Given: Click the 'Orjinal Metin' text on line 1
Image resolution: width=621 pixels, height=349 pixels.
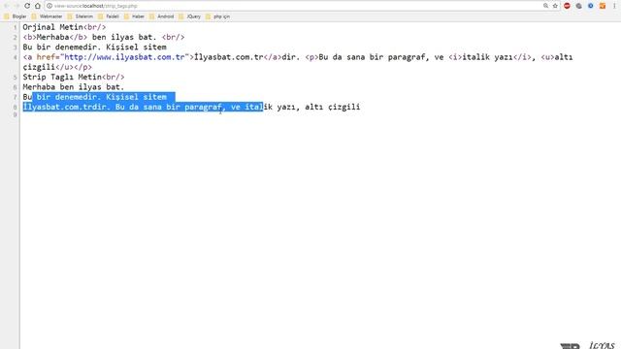Looking at the screenshot, I should [x=52, y=27].
